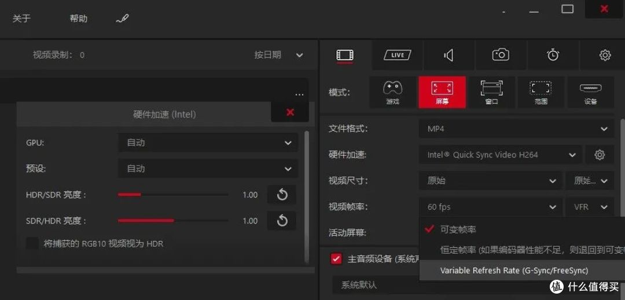
Task: Click the 活动屏幕 label
Action: tap(347, 233)
